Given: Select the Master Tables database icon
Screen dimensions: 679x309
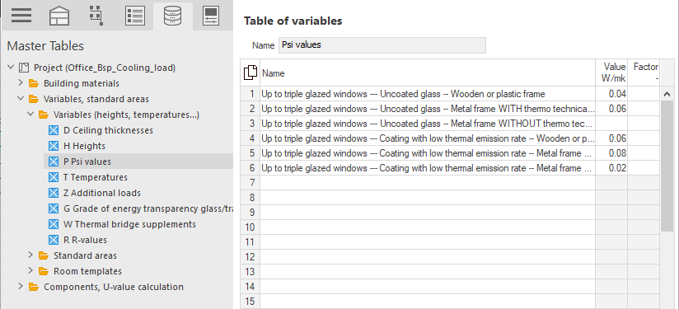Looking at the screenshot, I should (173, 16).
